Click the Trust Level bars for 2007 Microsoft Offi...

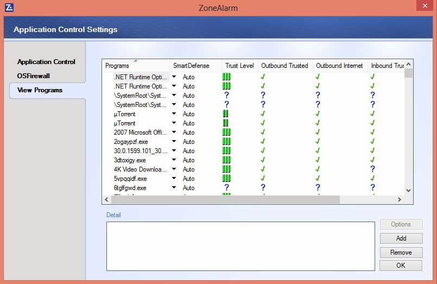click(x=226, y=132)
